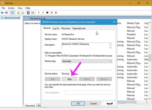This screenshot has height=110, width=152.
Task: Toggle the Show/Hide Action Pane icon
Action: click(33, 12)
